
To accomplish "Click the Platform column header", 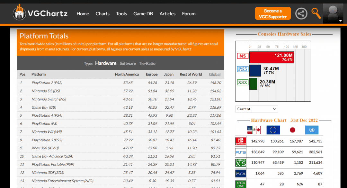I will coord(39,74).
